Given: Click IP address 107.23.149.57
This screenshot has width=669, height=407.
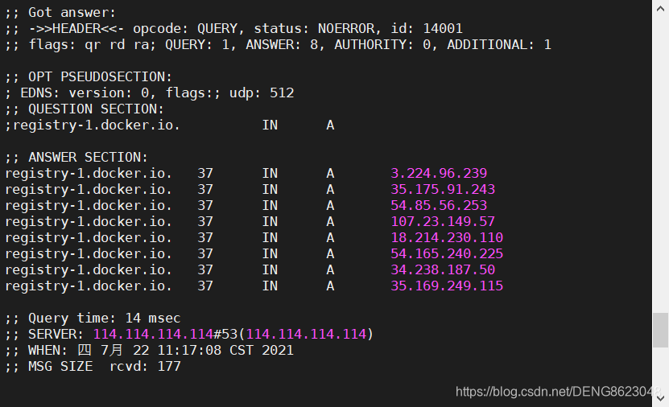Looking at the screenshot, I should click(x=443, y=222).
